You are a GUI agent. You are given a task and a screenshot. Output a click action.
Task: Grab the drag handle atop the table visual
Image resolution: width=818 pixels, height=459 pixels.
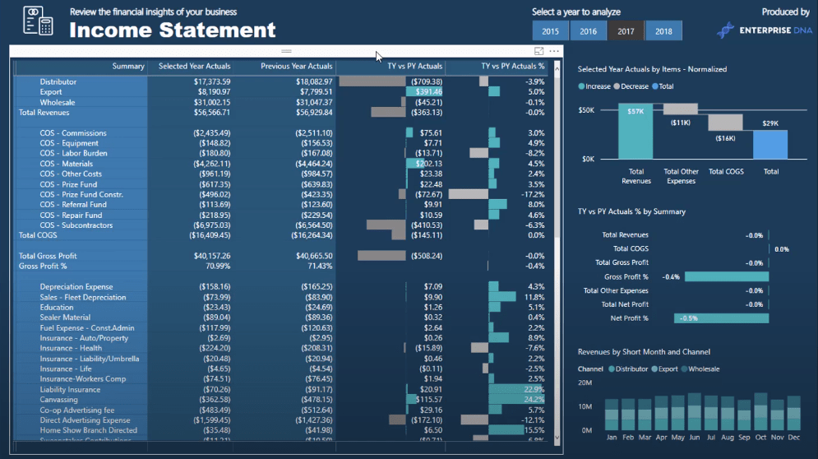286,51
